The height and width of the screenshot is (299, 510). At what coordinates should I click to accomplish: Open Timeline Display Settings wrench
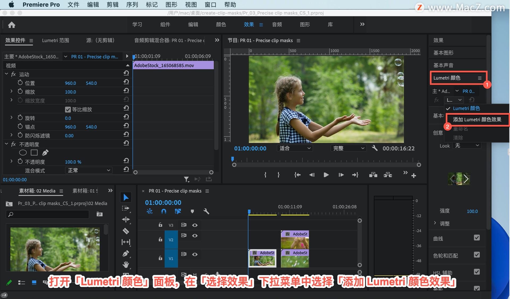[206, 211]
